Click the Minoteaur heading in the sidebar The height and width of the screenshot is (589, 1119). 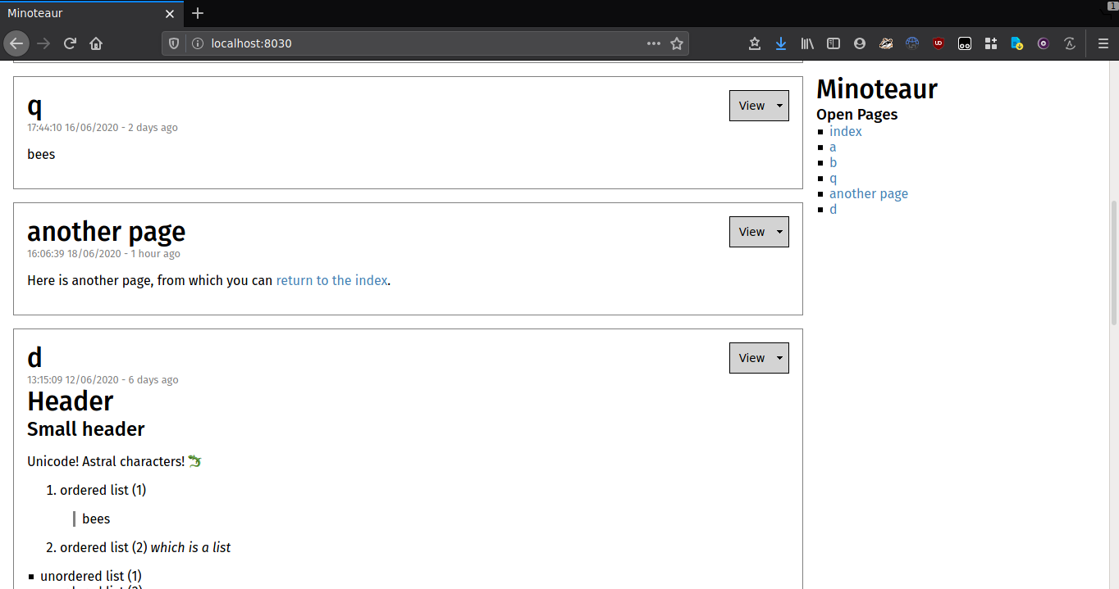pos(877,88)
